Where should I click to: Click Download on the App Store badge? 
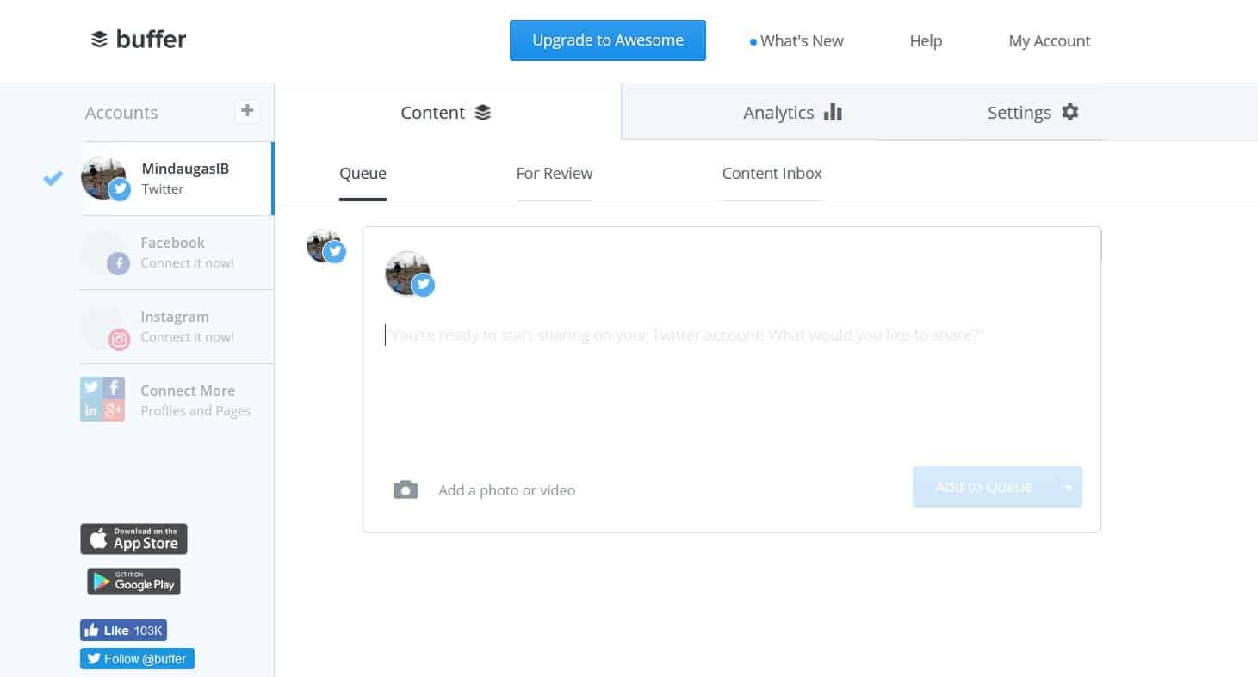pyautogui.click(x=133, y=539)
